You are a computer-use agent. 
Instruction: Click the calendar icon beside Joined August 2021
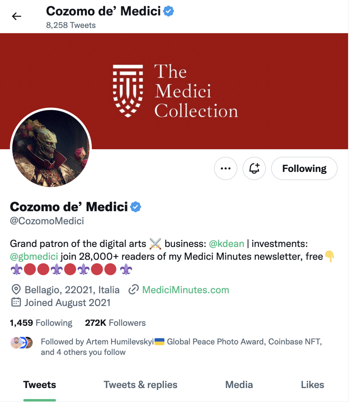[16, 302]
